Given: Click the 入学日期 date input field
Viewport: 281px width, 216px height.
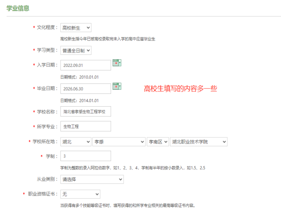Looking at the screenshot, I should click(x=85, y=65).
